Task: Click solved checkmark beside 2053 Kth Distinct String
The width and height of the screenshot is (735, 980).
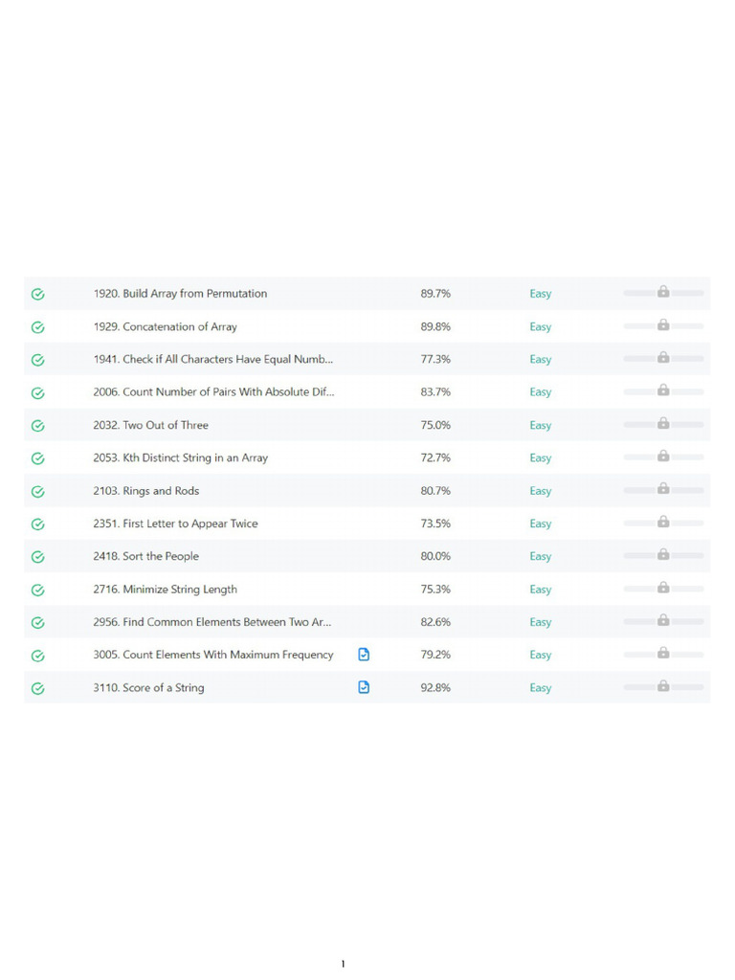Action: pyautogui.click(x=38, y=458)
